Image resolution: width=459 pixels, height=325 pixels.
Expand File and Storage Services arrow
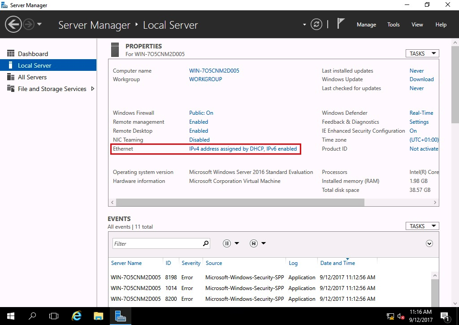[x=93, y=89]
